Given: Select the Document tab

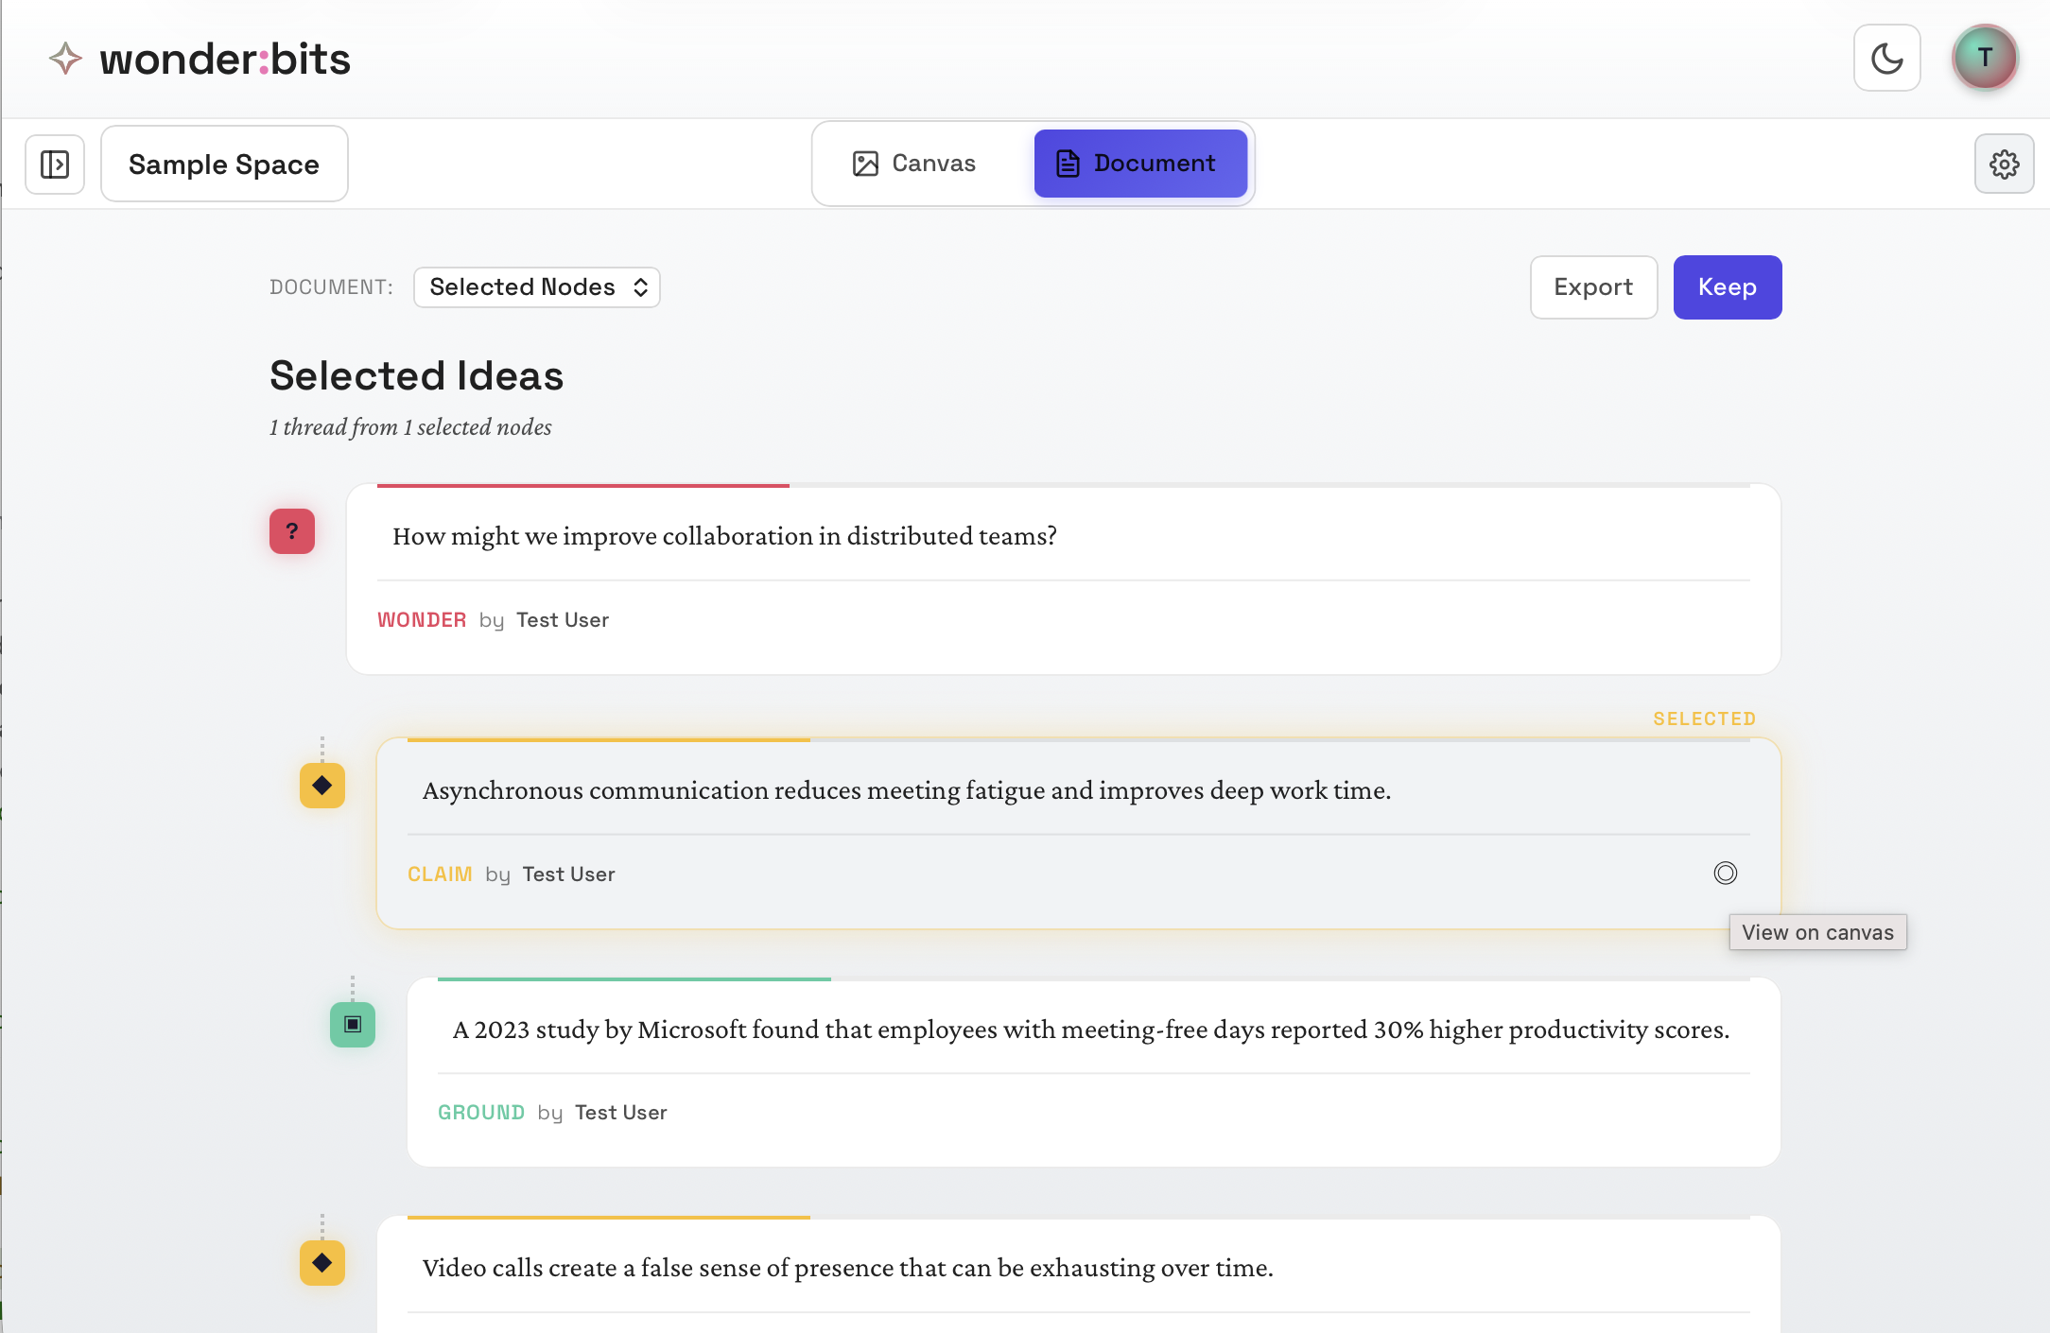Looking at the screenshot, I should point(1139,164).
